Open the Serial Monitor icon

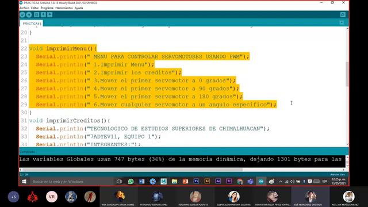(x=343, y=15)
